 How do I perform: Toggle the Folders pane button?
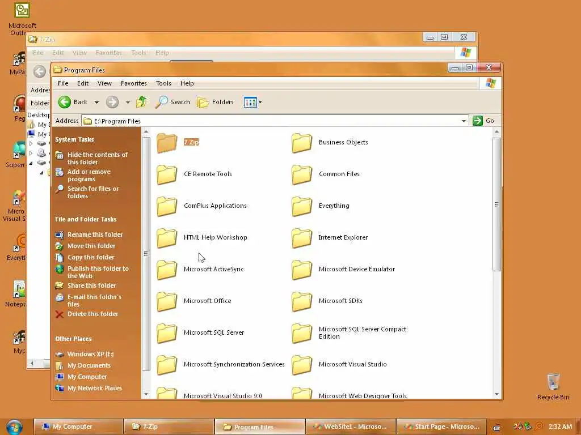[x=215, y=102]
